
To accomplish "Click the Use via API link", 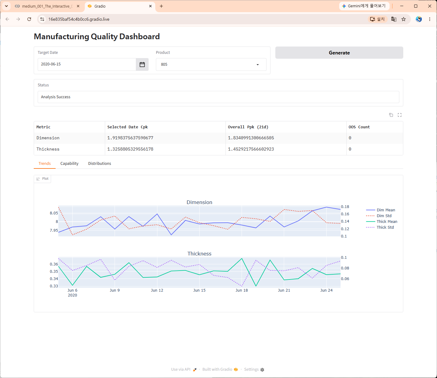I will point(184,369).
